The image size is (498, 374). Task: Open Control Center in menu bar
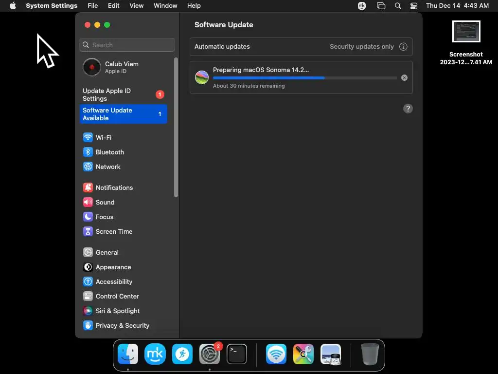pos(414,6)
